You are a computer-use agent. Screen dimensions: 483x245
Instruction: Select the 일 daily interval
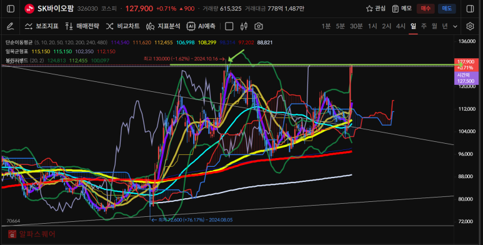[x=414, y=26]
